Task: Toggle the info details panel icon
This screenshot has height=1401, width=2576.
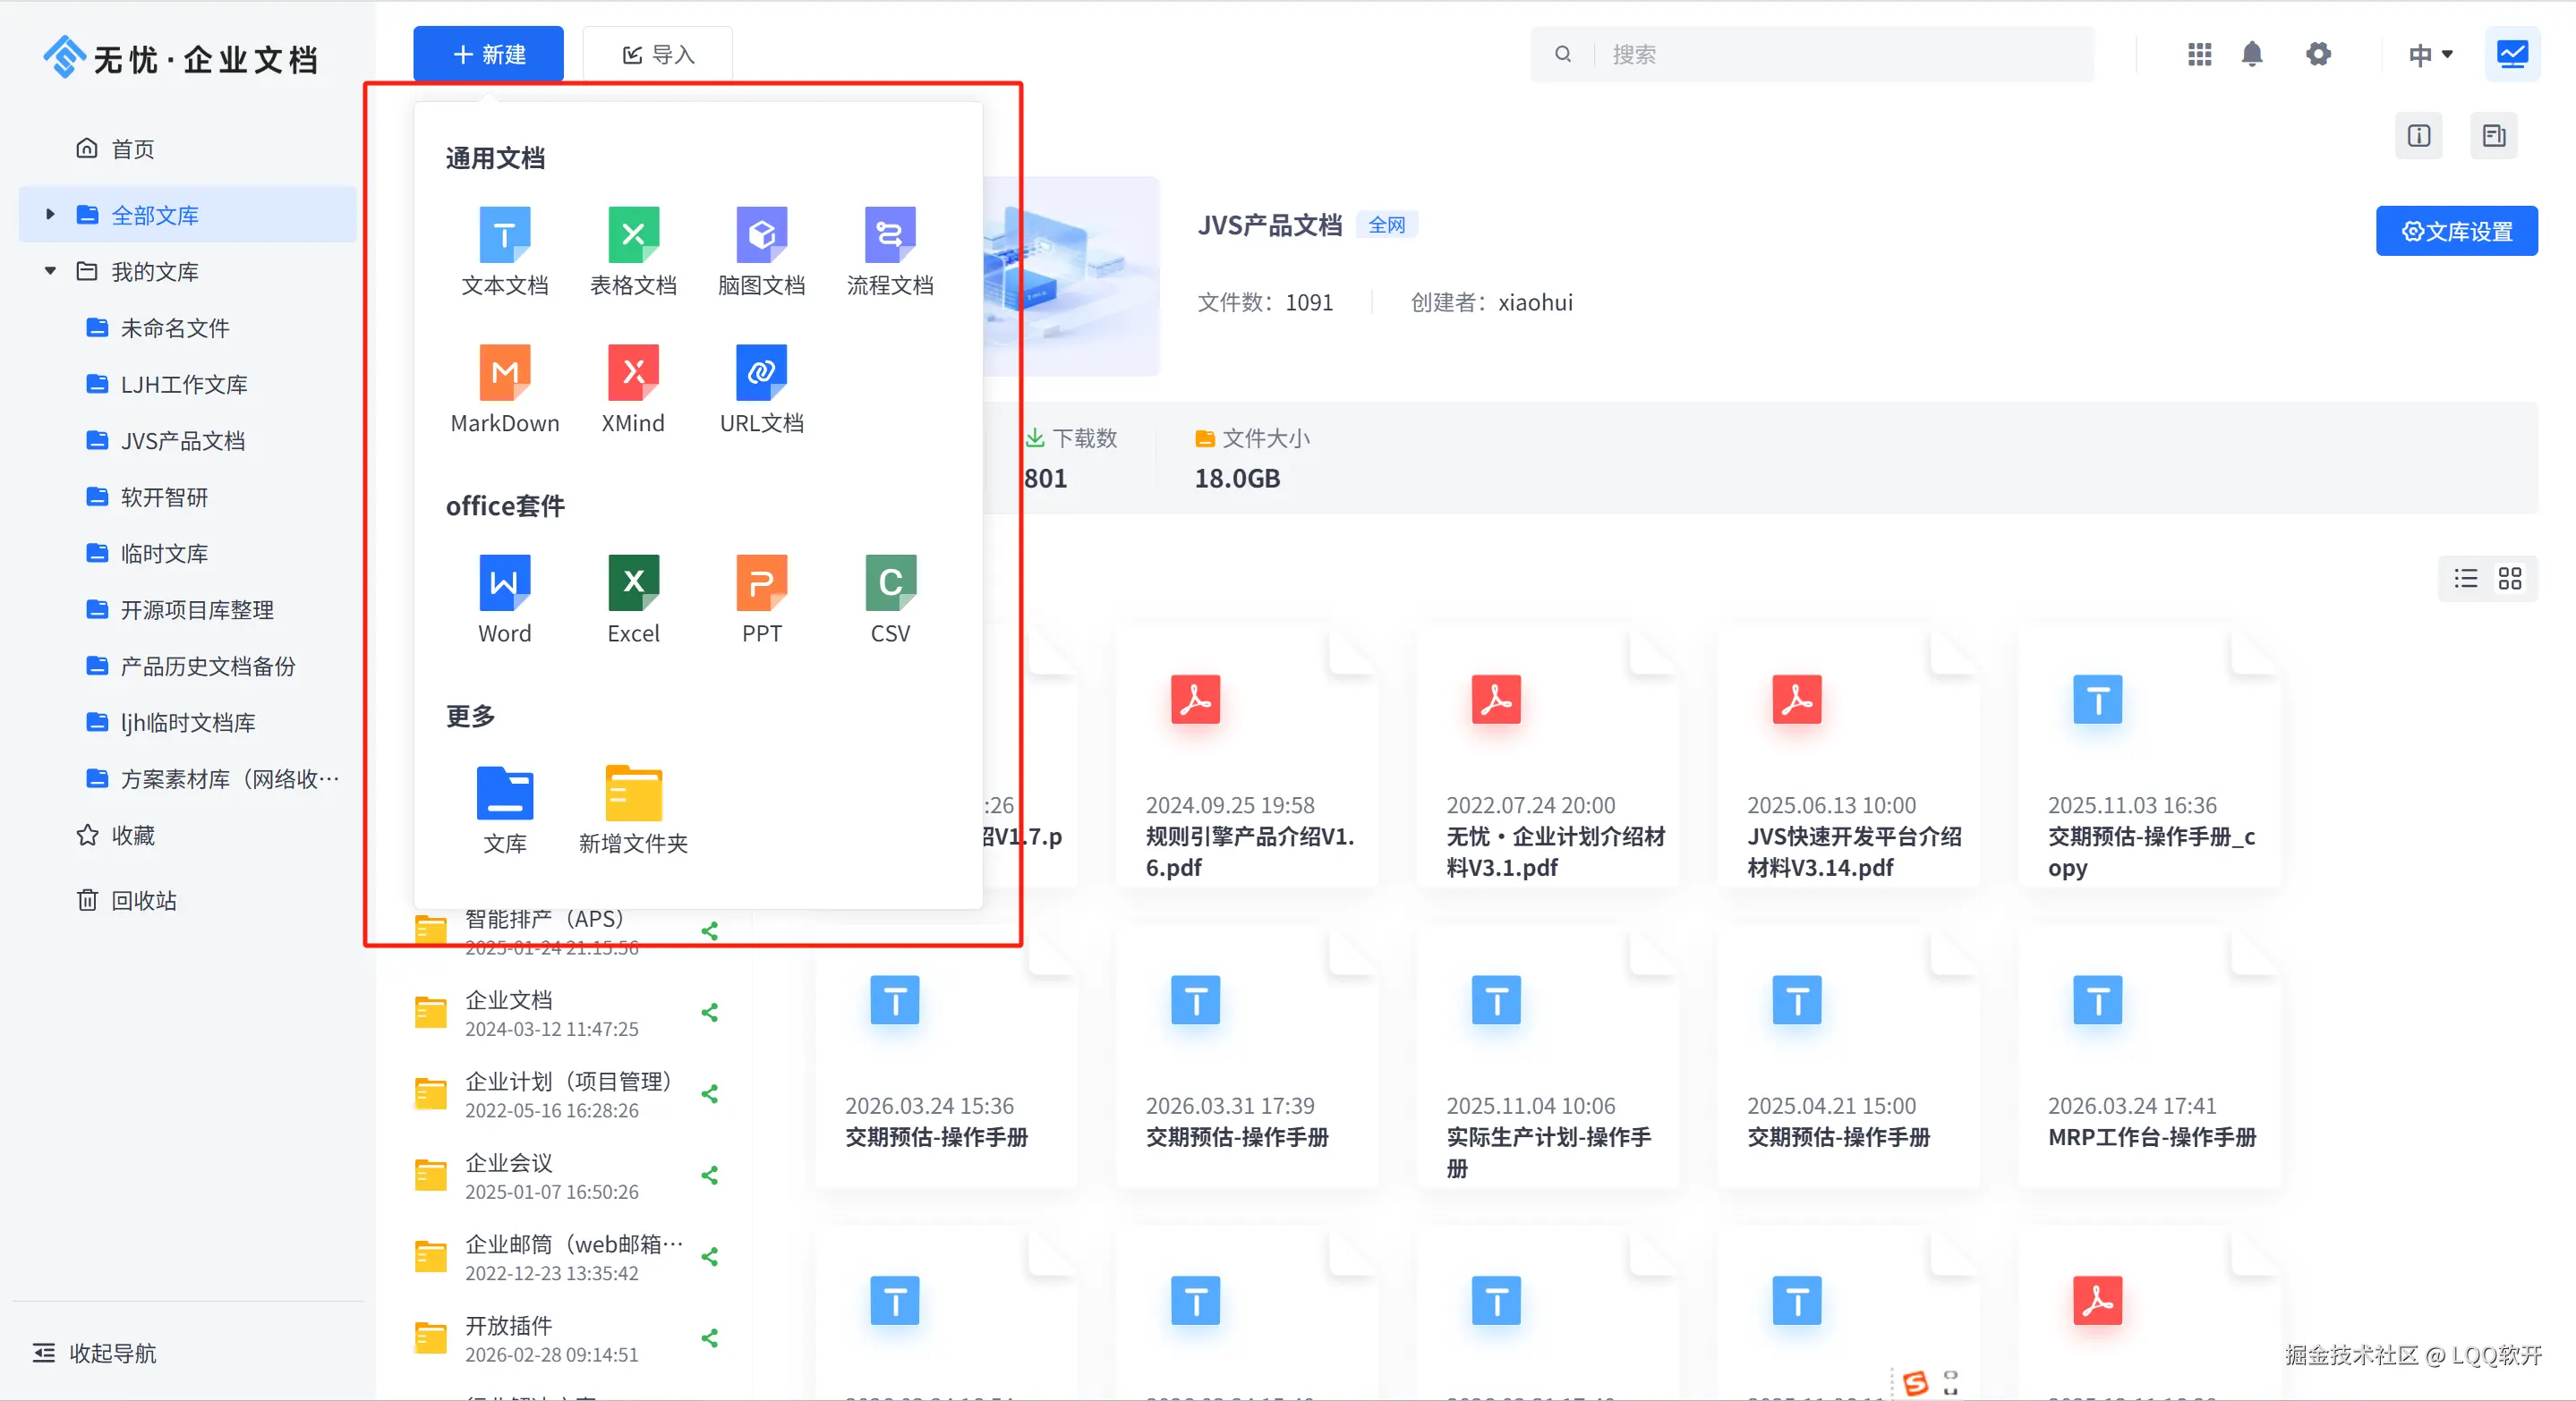Action: 2418,136
